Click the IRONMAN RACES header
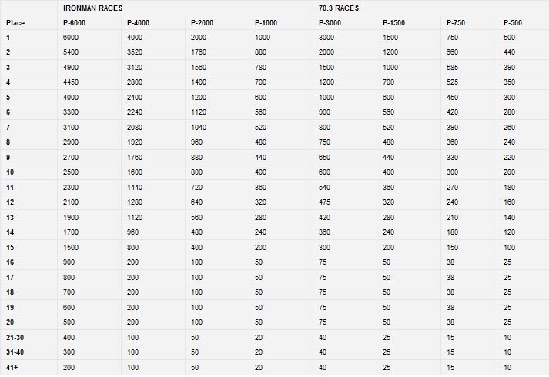The width and height of the screenshot is (549, 377). coord(93,8)
